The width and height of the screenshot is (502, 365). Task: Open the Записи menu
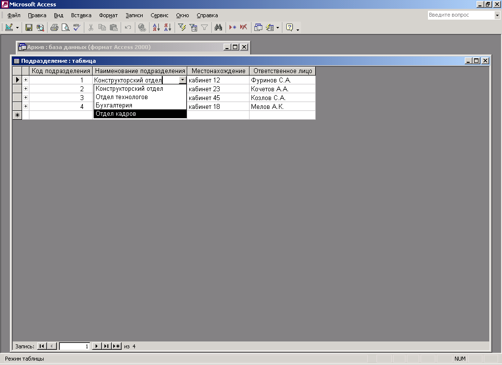134,15
